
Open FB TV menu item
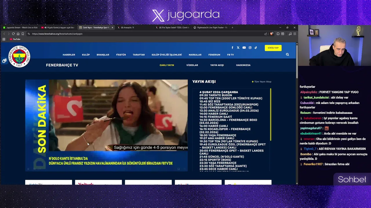[230, 55]
